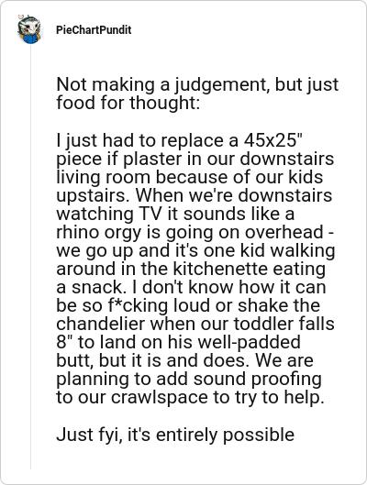Click the censored word 'f*cking' in the text
This screenshot has width=367, height=485.
click(139, 305)
